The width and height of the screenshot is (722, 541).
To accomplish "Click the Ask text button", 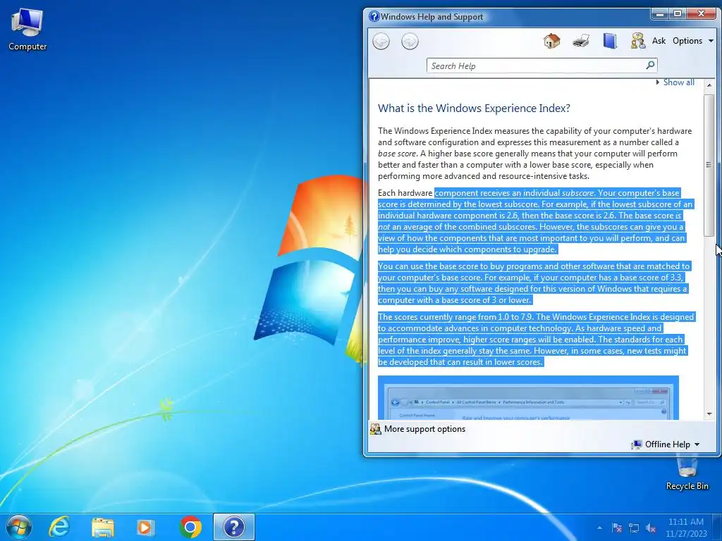I will tap(659, 41).
